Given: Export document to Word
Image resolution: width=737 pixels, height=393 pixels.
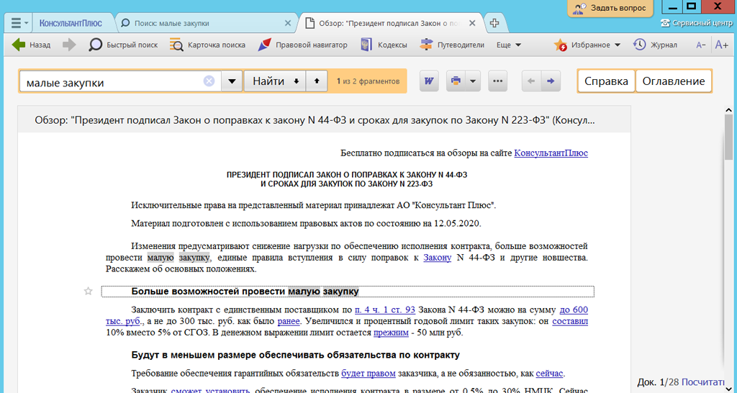Looking at the screenshot, I should pyautogui.click(x=429, y=81).
